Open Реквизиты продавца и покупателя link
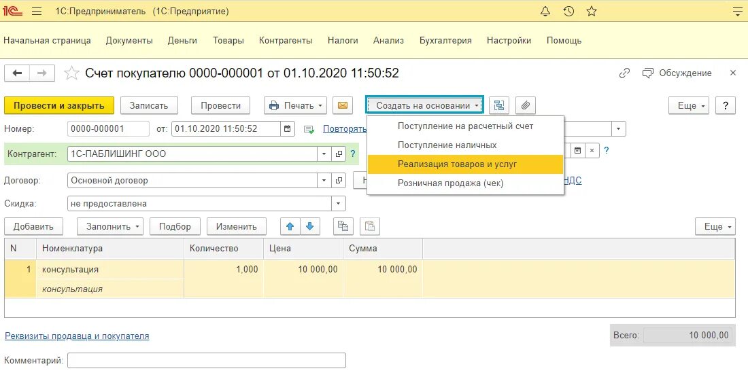Image resolution: width=748 pixels, height=375 pixels. point(77,336)
